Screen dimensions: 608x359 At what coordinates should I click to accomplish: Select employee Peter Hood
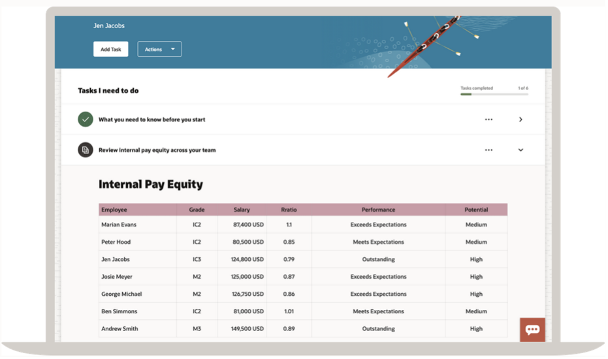[x=116, y=242]
